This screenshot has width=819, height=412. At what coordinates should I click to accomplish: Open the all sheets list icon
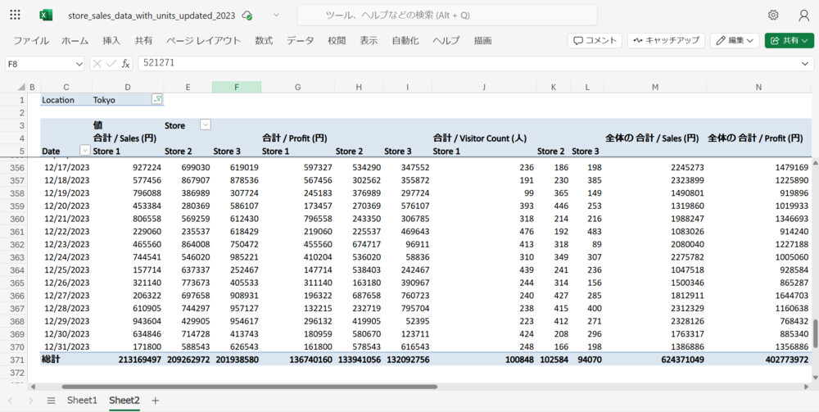(51, 401)
